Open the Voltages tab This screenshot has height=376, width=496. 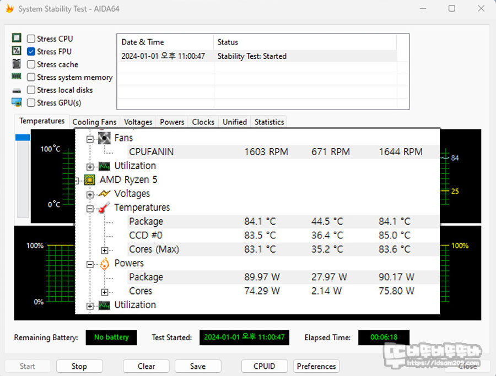point(138,122)
